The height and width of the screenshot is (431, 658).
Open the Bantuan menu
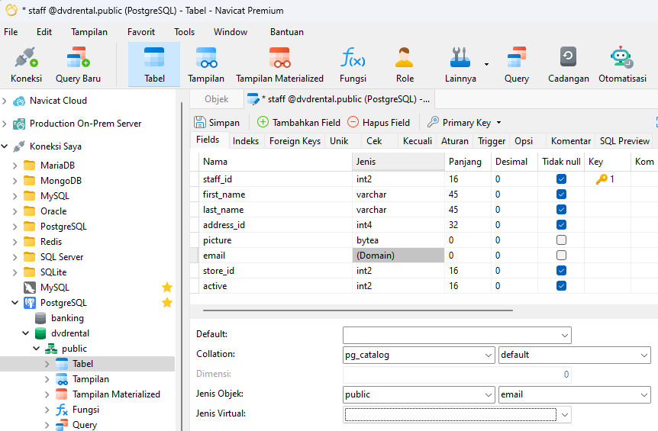[x=286, y=32]
